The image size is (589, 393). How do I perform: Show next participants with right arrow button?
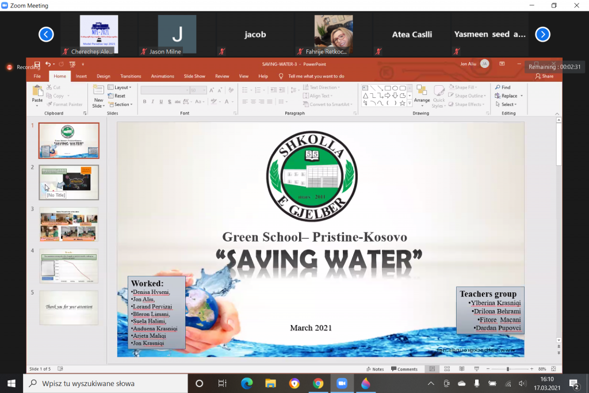click(x=542, y=35)
